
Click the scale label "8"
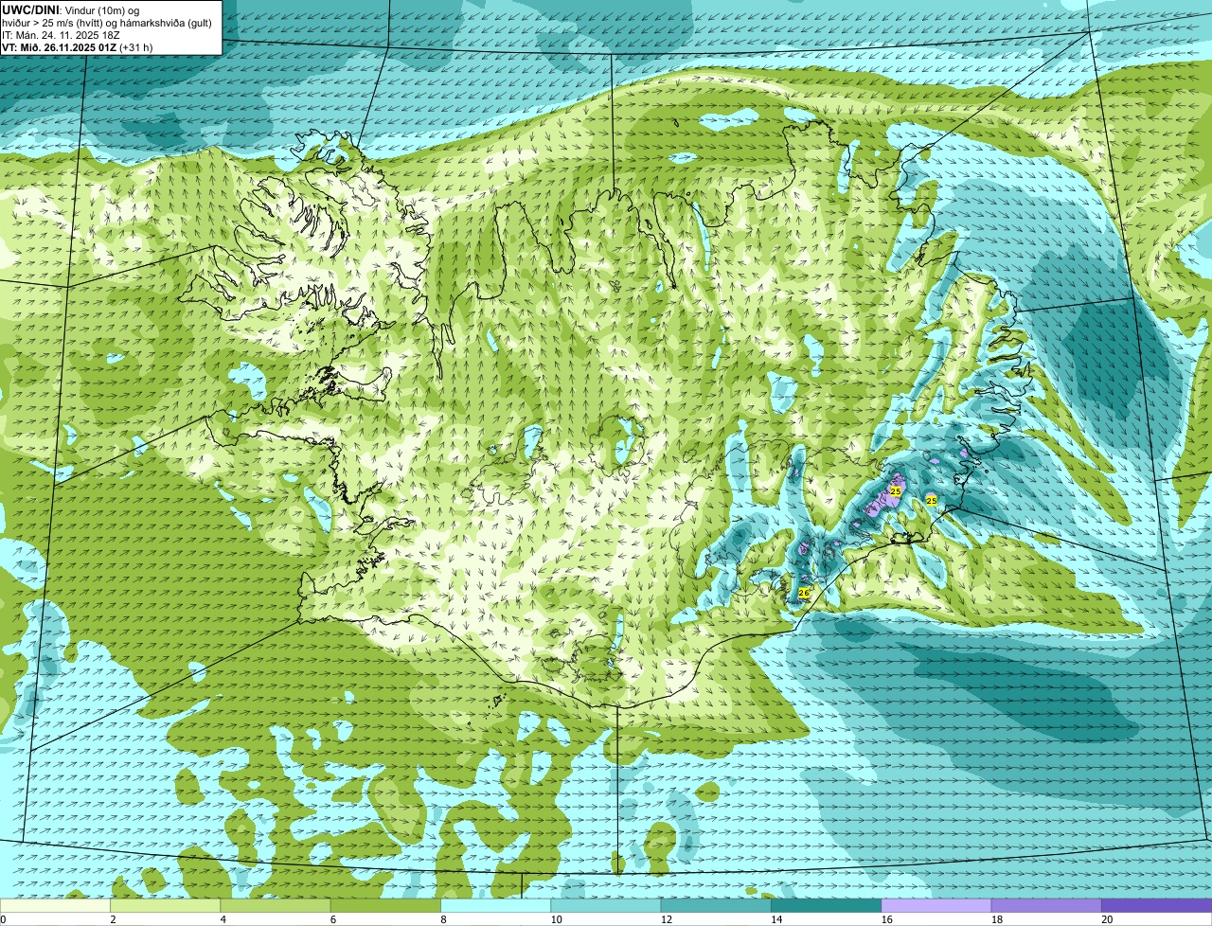click(x=443, y=919)
